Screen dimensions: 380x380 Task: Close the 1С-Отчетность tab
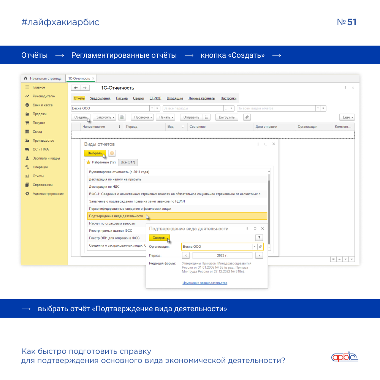[x=93, y=79]
